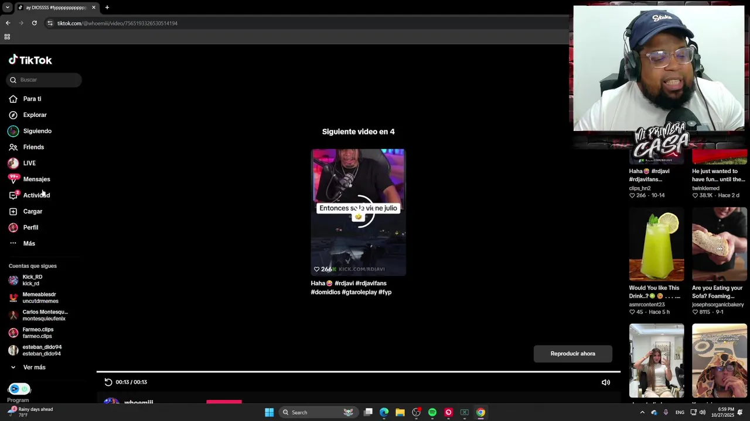
Task: Open File Explorer from the taskbar
Action: click(400, 412)
